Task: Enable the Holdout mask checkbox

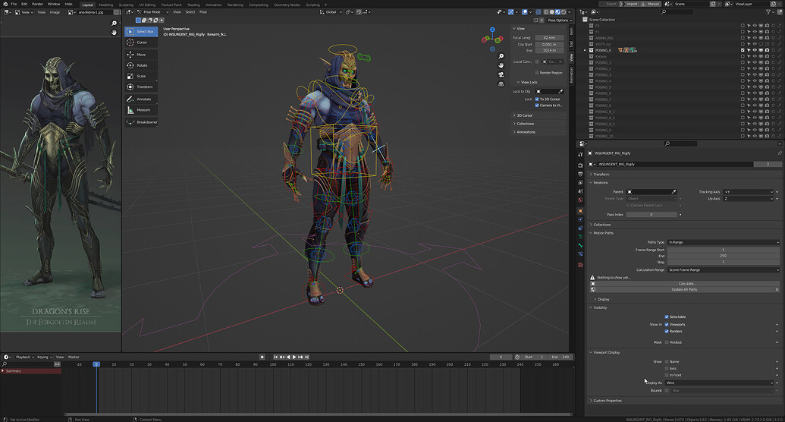Action: (667, 342)
